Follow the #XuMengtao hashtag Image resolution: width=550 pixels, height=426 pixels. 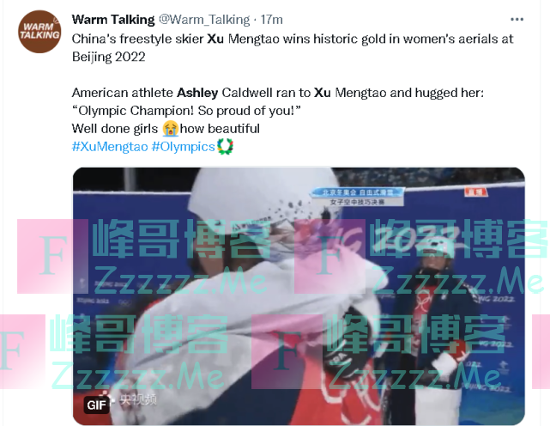(x=110, y=147)
